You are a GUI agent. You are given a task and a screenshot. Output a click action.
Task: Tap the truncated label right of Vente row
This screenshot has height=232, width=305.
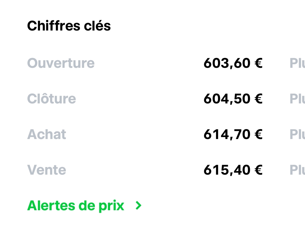[x=297, y=170]
